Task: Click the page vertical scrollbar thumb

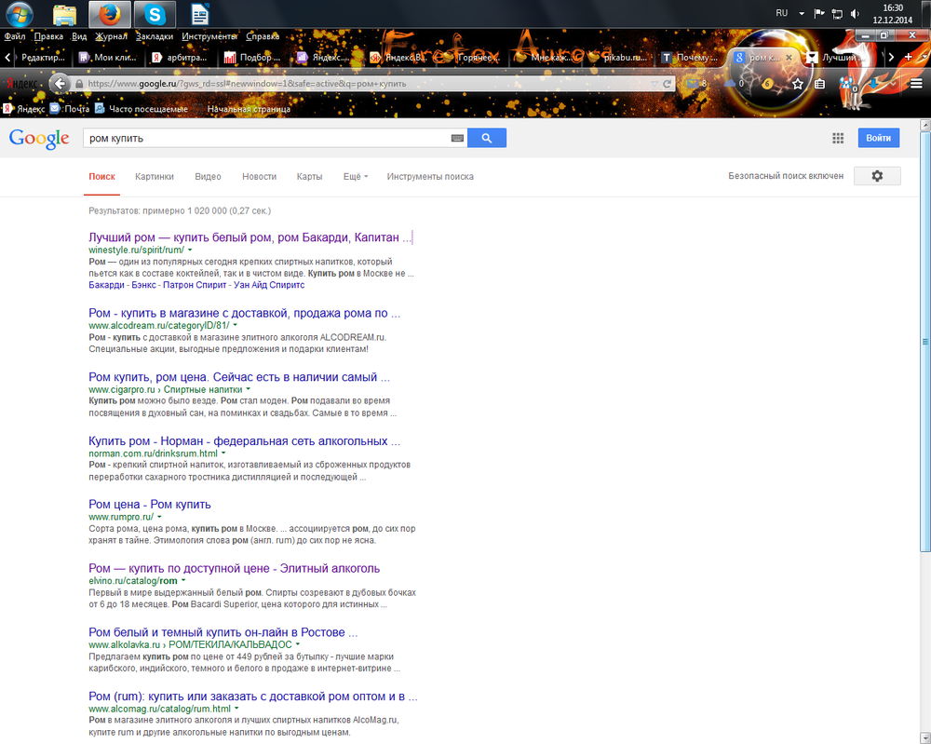Action: tap(925, 342)
